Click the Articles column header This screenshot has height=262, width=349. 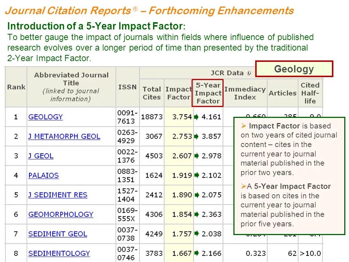click(283, 93)
